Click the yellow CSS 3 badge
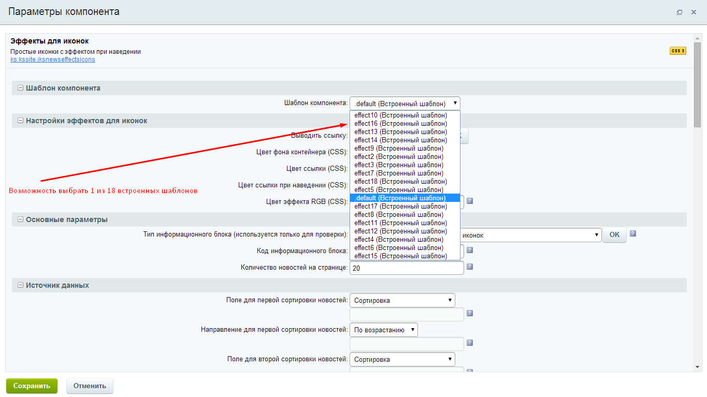This screenshot has width=707, height=397. 677,51
